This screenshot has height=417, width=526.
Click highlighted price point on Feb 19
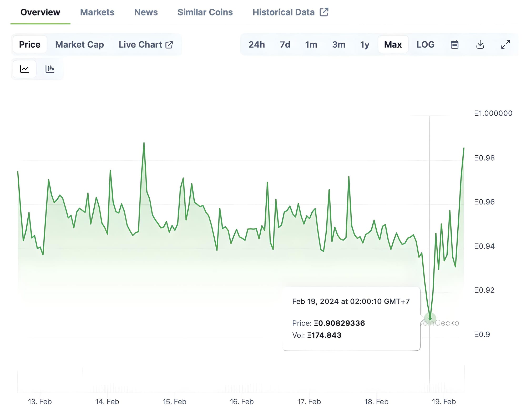tap(430, 318)
